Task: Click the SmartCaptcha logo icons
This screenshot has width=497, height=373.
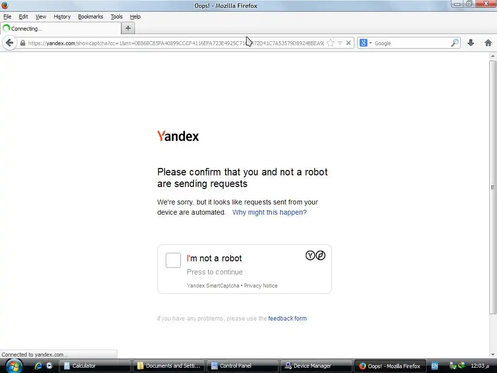Action: point(315,255)
